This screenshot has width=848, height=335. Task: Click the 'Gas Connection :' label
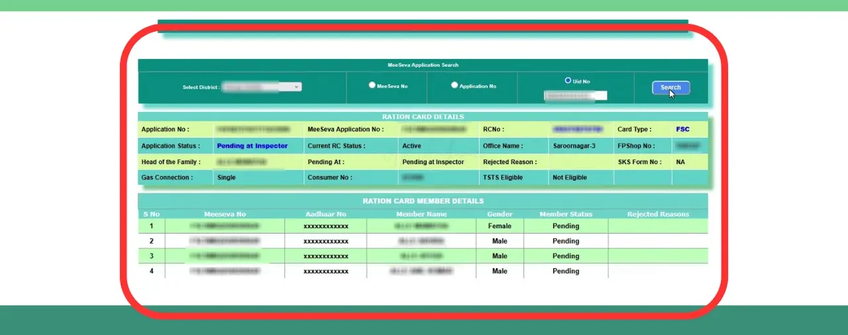[167, 177]
